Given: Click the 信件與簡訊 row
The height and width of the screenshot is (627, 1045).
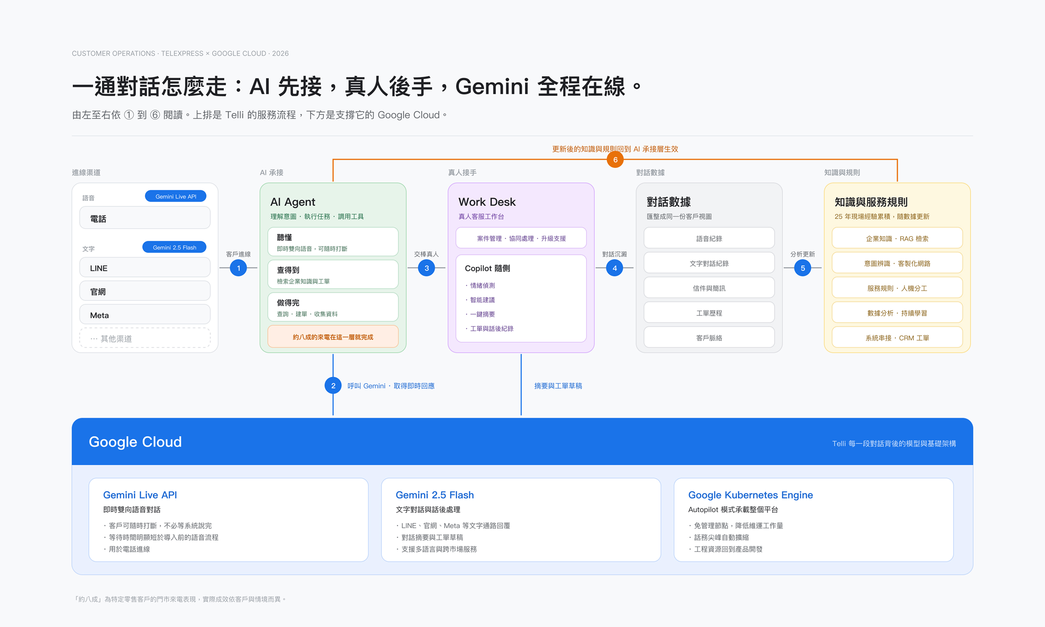Looking at the screenshot, I should coord(709,288).
